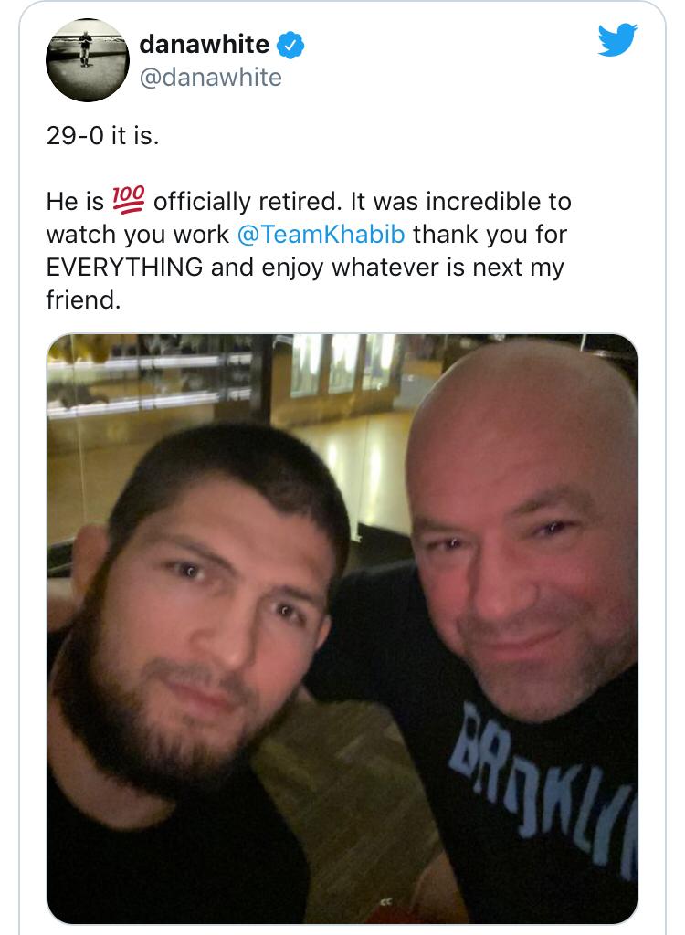Click the Twitter bird logo

[x=617, y=40]
